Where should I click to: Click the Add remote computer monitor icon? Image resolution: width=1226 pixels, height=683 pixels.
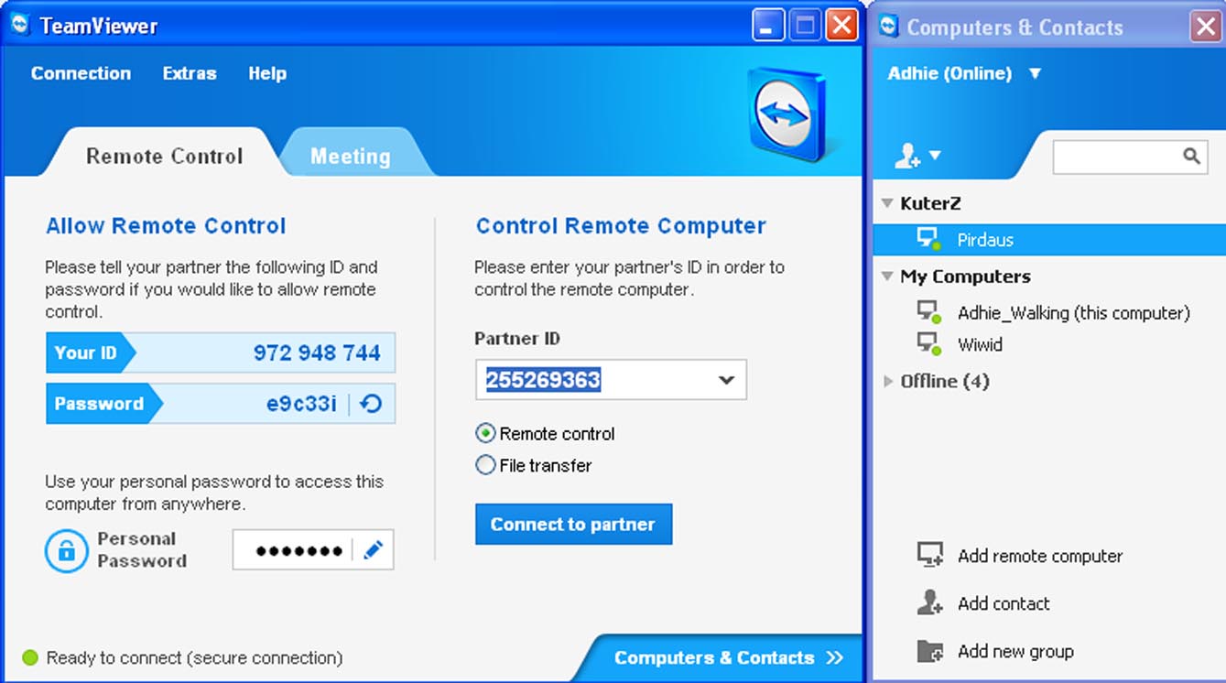[x=929, y=555]
